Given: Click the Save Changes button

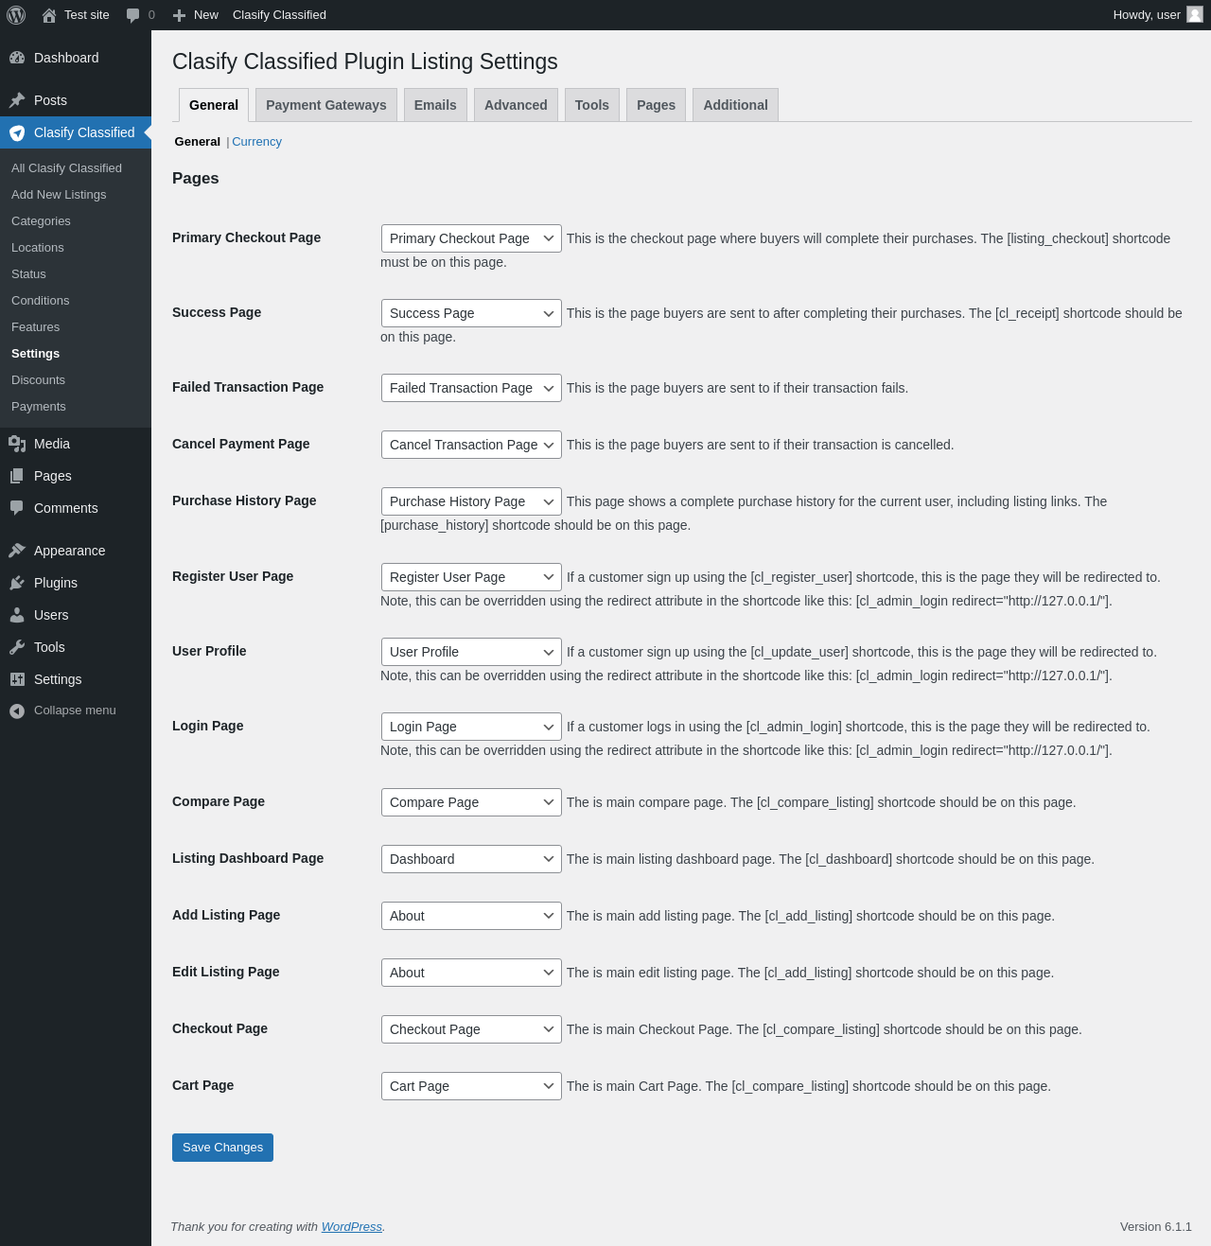Looking at the screenshot, I should click(x=222, y=1148).
